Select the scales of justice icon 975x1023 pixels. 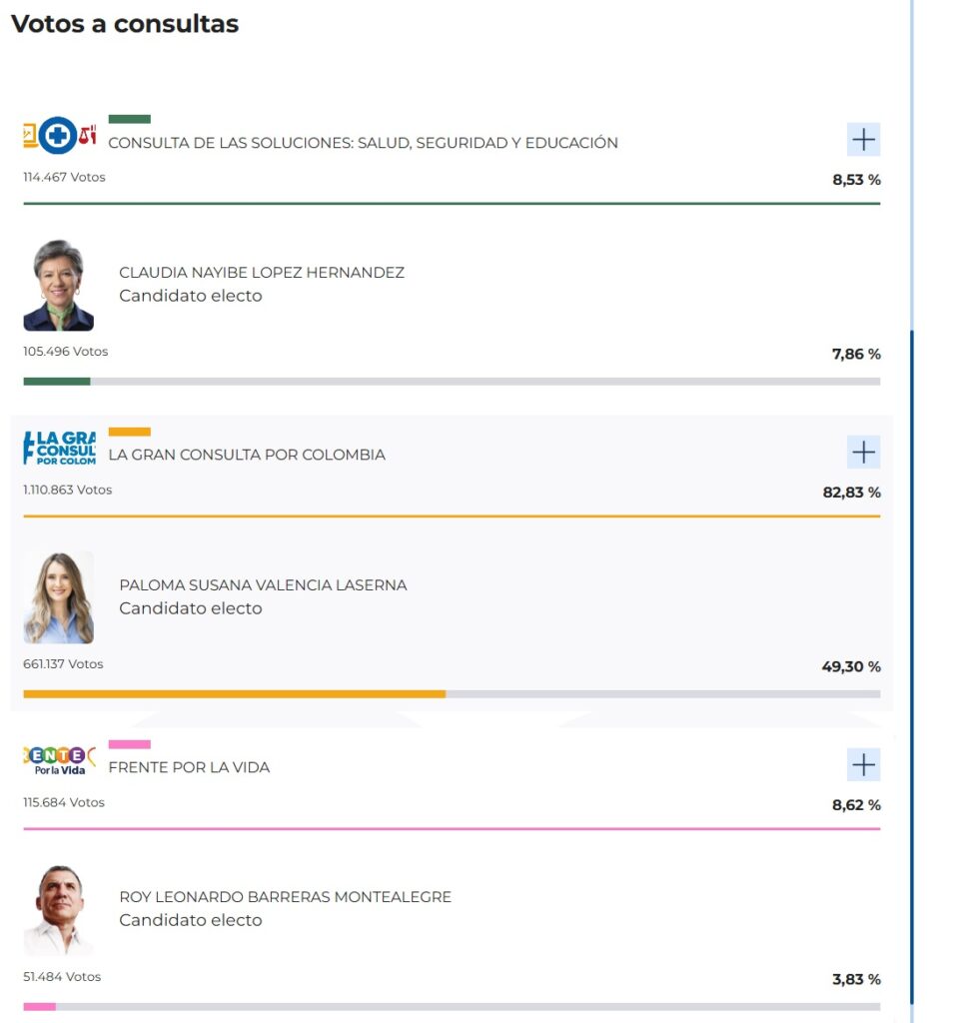(x=86, y=136)
